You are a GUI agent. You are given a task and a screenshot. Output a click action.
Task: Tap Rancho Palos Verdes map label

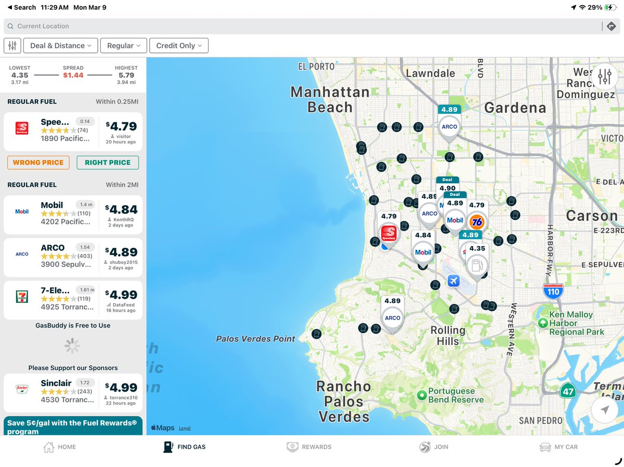(x=344, y=401)
